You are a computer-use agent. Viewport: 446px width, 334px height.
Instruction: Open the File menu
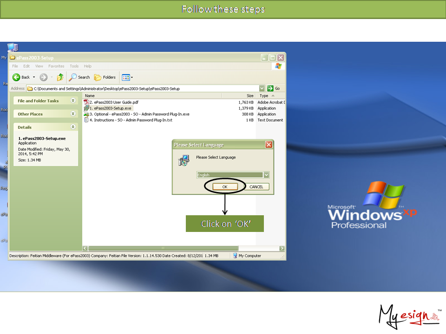pyautogui.click(x=15, y=66)
